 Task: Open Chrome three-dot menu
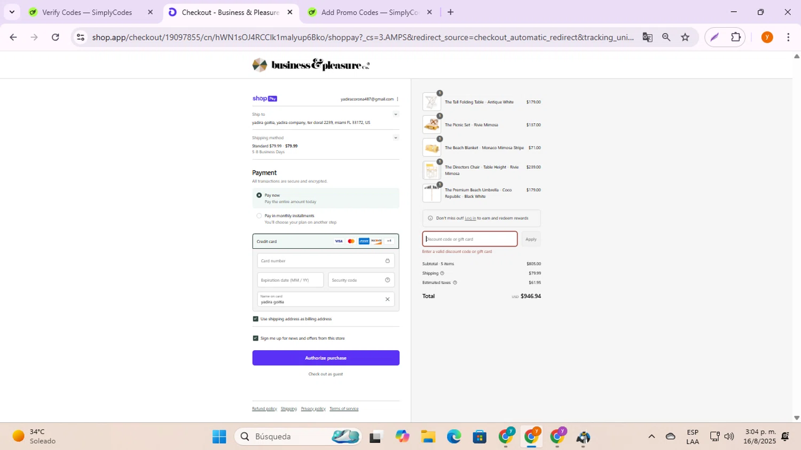[788, 37]
